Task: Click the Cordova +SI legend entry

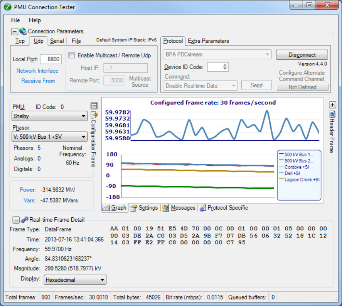Action: (294, 167)
